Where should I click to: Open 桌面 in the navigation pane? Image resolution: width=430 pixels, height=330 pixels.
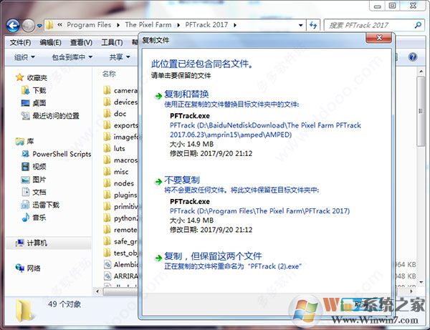(34, 103)
